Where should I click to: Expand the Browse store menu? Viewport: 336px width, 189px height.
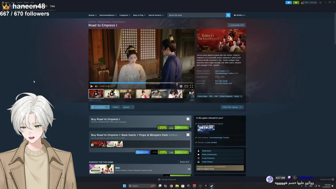92,15
